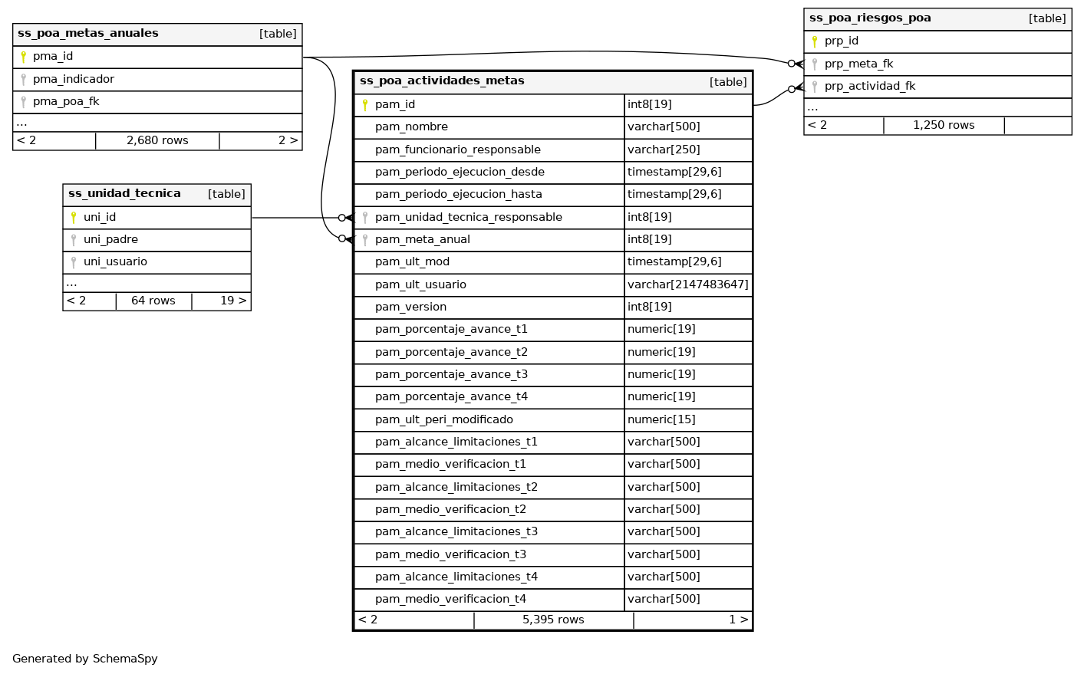Open the ss_unidad_tecnica table title

124,194
